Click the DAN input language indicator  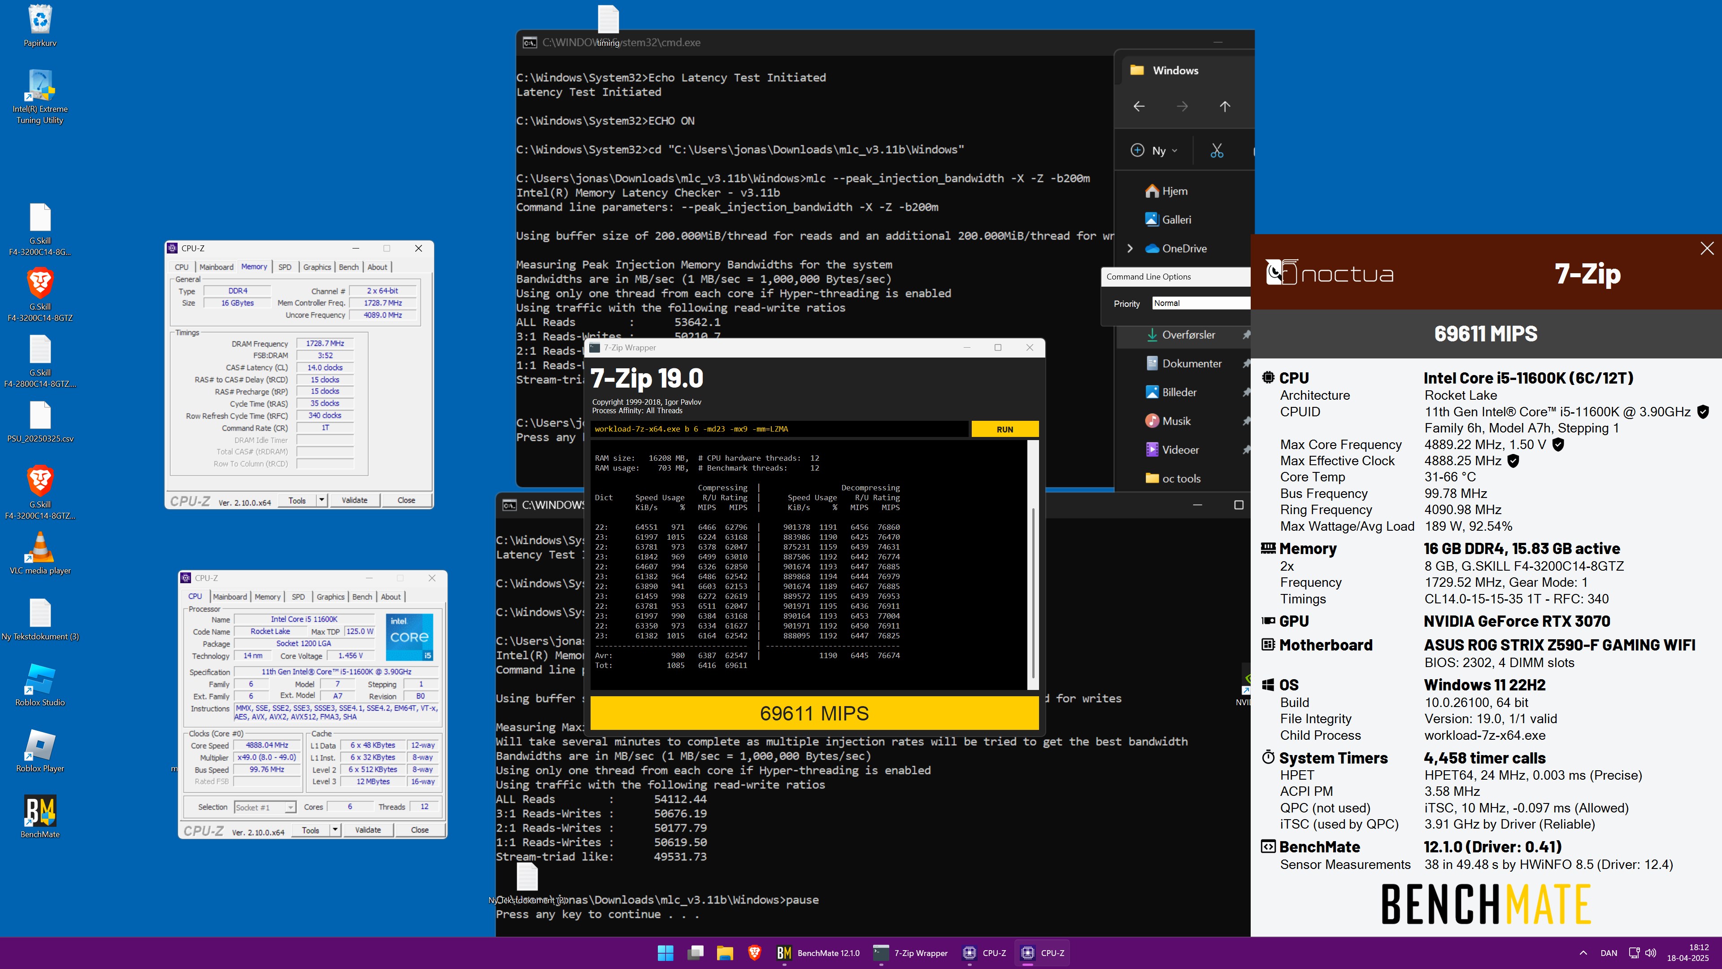1609,953
